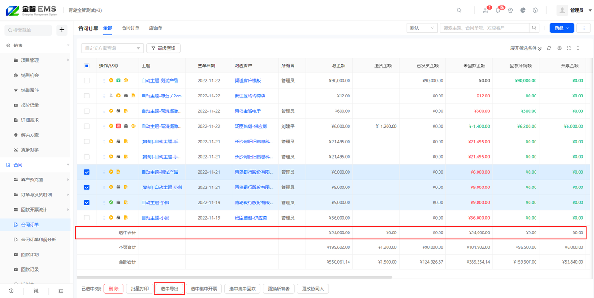Click the red 删除 button
This screenshot has width=594, height=298.
[114, 289]
